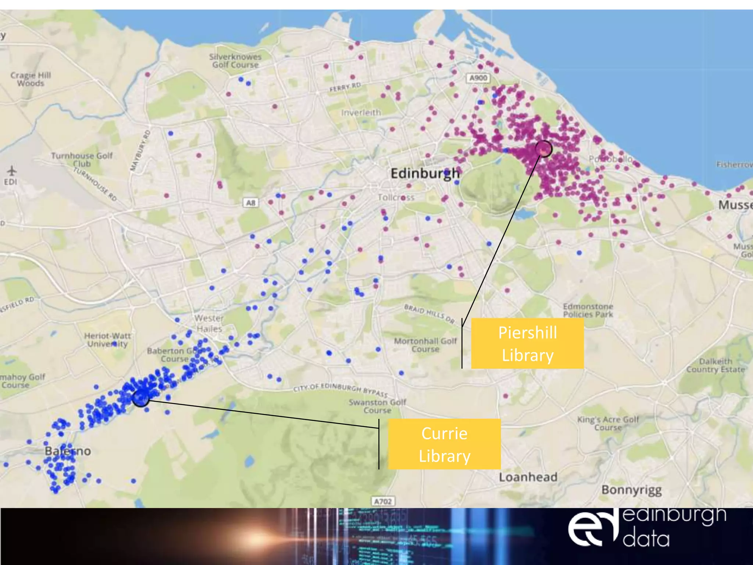Viewport: 753px width, 565px height.
Task: Click the EDI airport plane icon
Action: pos(12,171)
